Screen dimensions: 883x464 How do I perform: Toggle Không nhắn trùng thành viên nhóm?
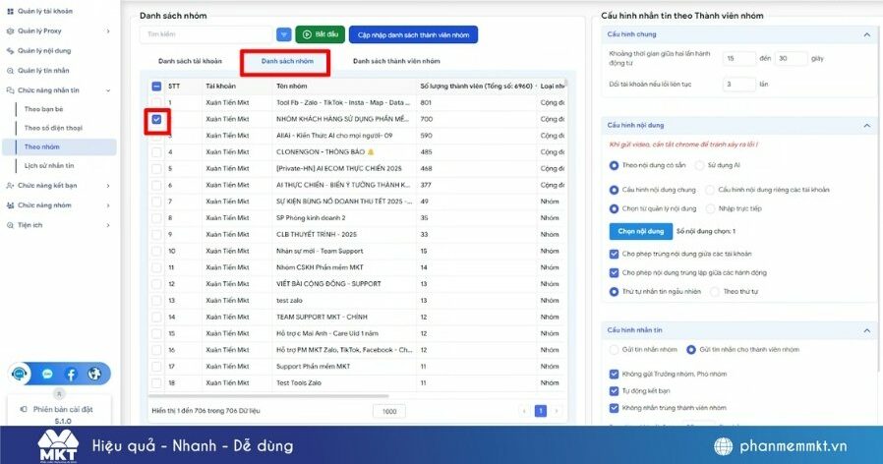(614, 408)
